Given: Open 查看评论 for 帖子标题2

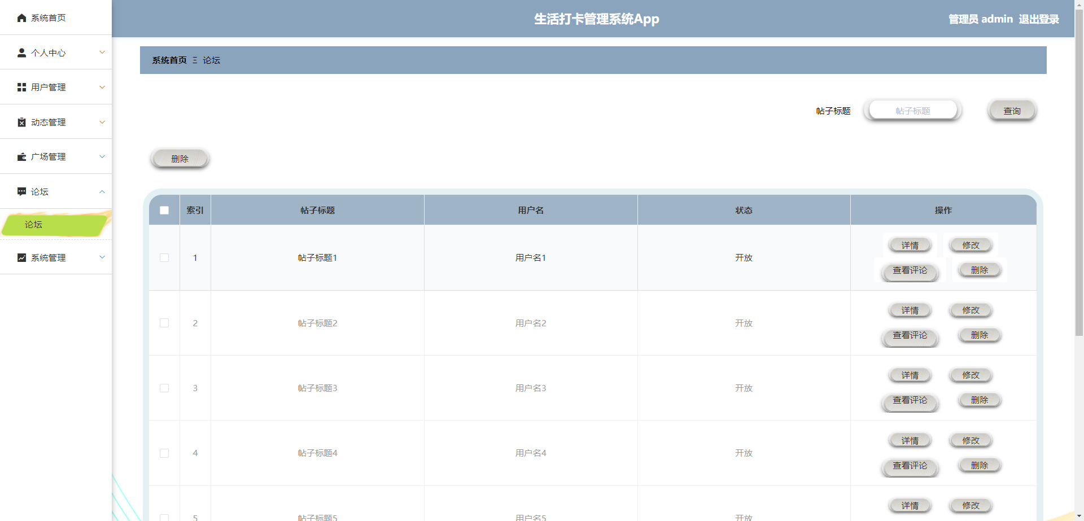Looking at the screenshot, I should point(910,336).
